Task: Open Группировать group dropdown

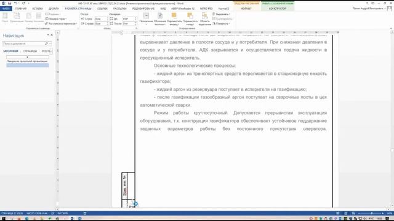Action: pyautogui.click(x=222, y=19)
